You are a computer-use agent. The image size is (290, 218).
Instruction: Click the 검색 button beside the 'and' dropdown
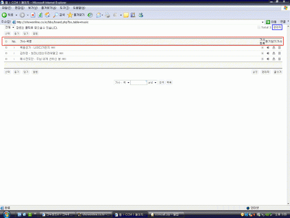(162, 83)
